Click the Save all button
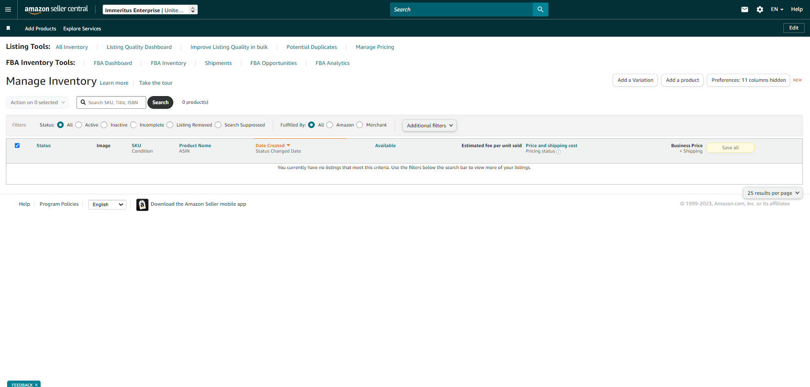The height and width of the screenshot is (387, 810). pos(731,148)
